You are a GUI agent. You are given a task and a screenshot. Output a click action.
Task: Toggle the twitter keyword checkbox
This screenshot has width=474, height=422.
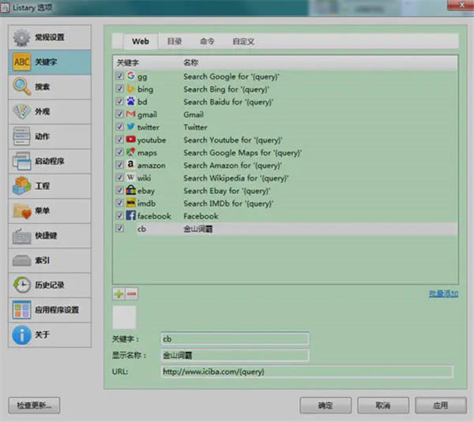[x=120, y=126]
